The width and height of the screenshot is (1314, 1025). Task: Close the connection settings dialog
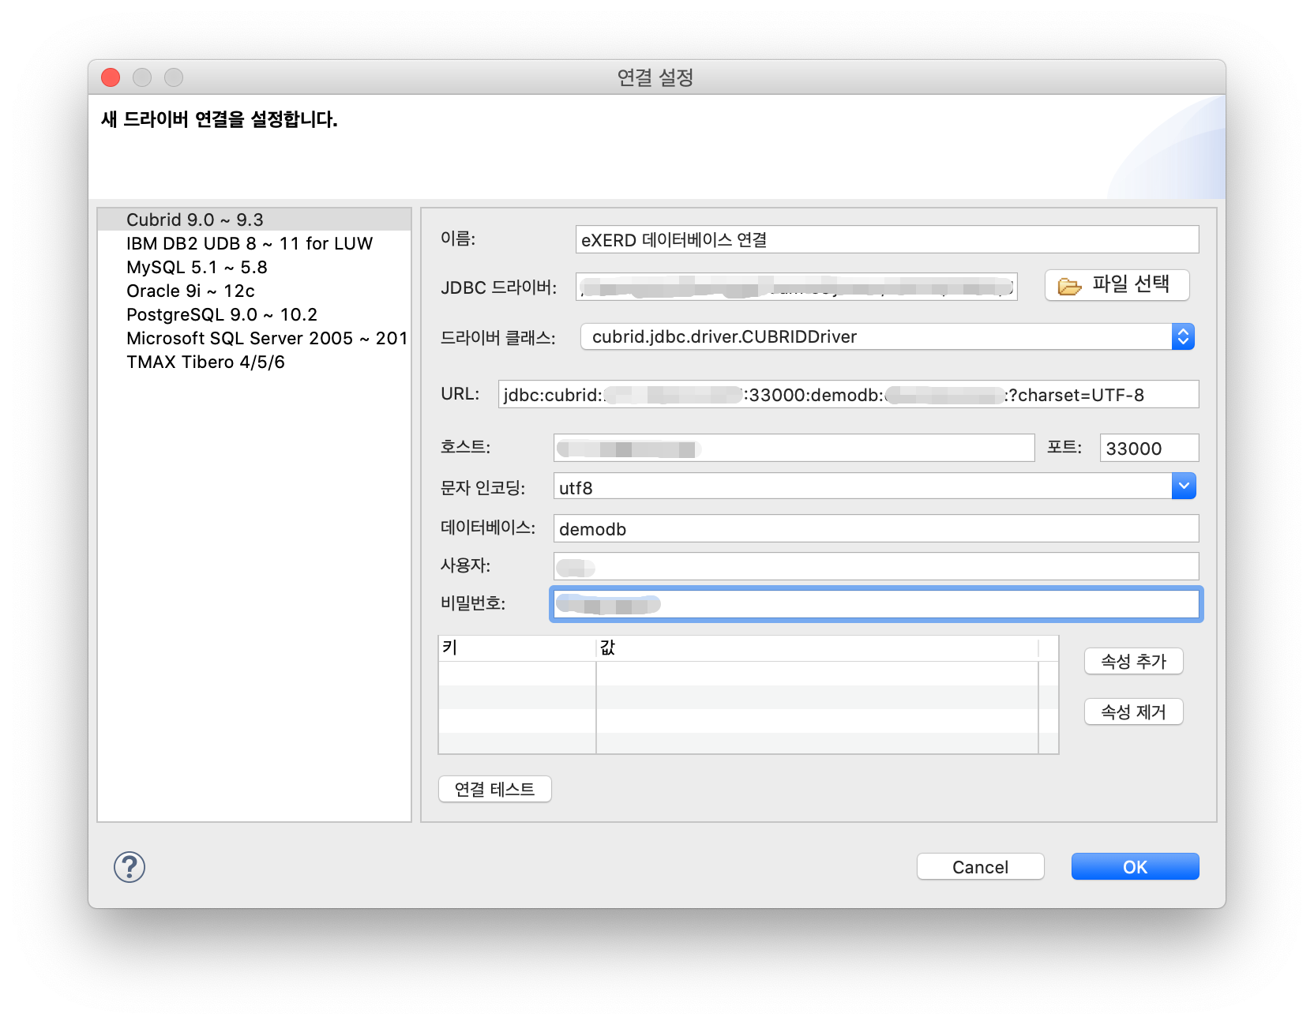pyautogui.click(x=111, y=77)
